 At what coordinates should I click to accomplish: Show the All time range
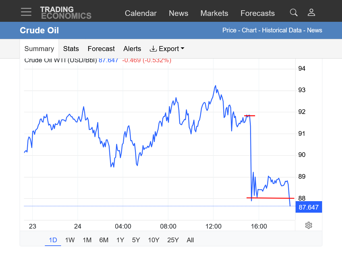(x=190, y=240)
